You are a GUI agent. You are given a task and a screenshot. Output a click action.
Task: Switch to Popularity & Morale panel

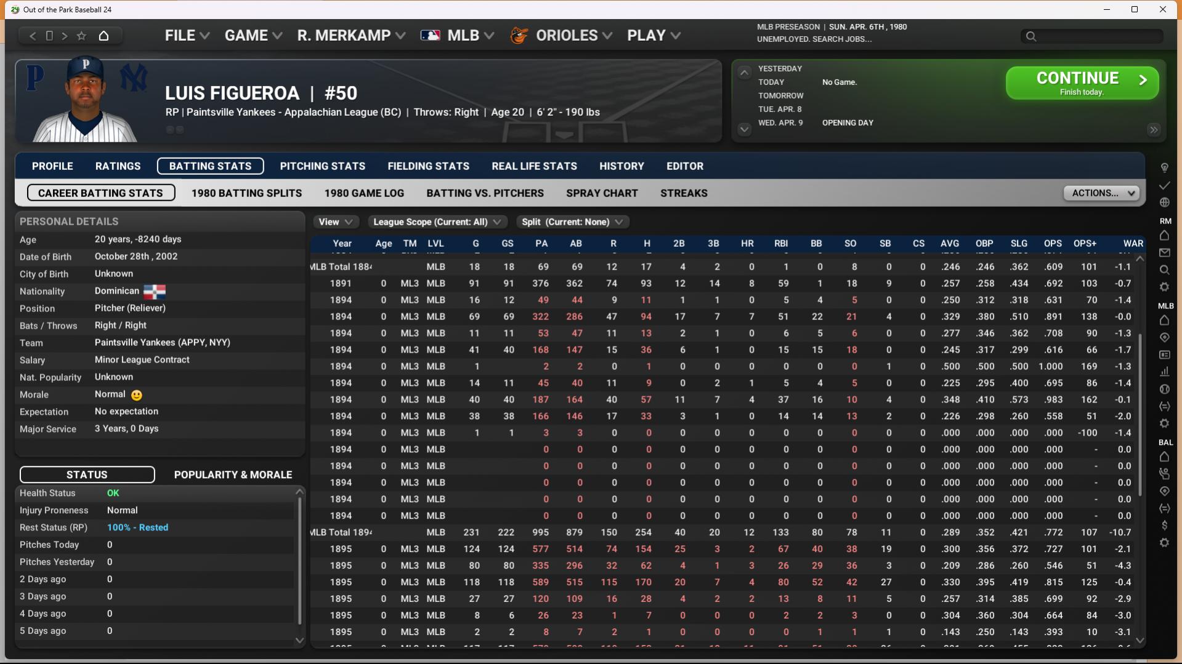click(233, 474)
